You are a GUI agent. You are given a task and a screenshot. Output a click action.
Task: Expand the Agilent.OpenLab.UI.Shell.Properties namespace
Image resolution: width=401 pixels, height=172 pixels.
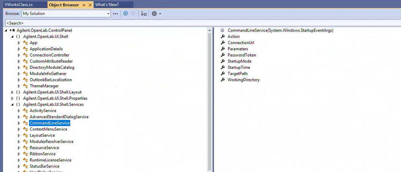[12, 98]
